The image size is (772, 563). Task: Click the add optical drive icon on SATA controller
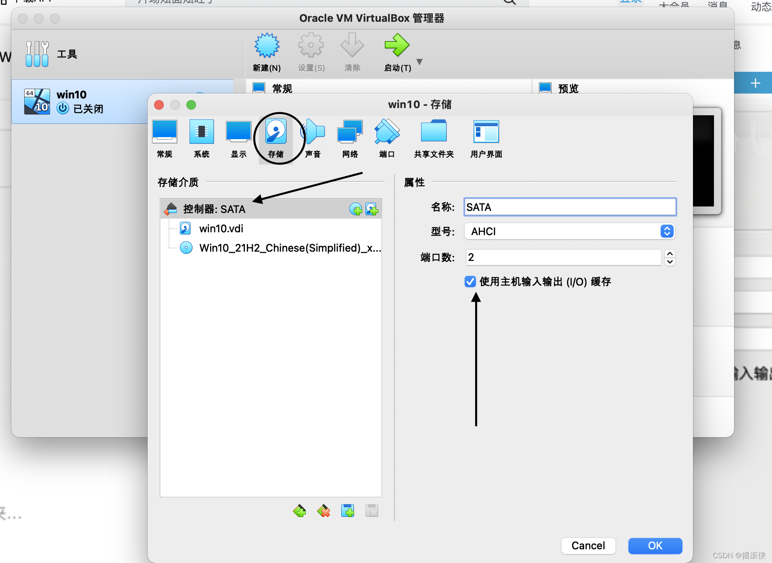[356, 209]
